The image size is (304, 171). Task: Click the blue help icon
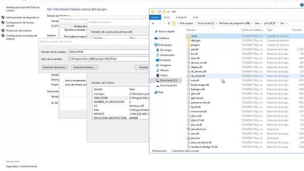coord(302,5)
